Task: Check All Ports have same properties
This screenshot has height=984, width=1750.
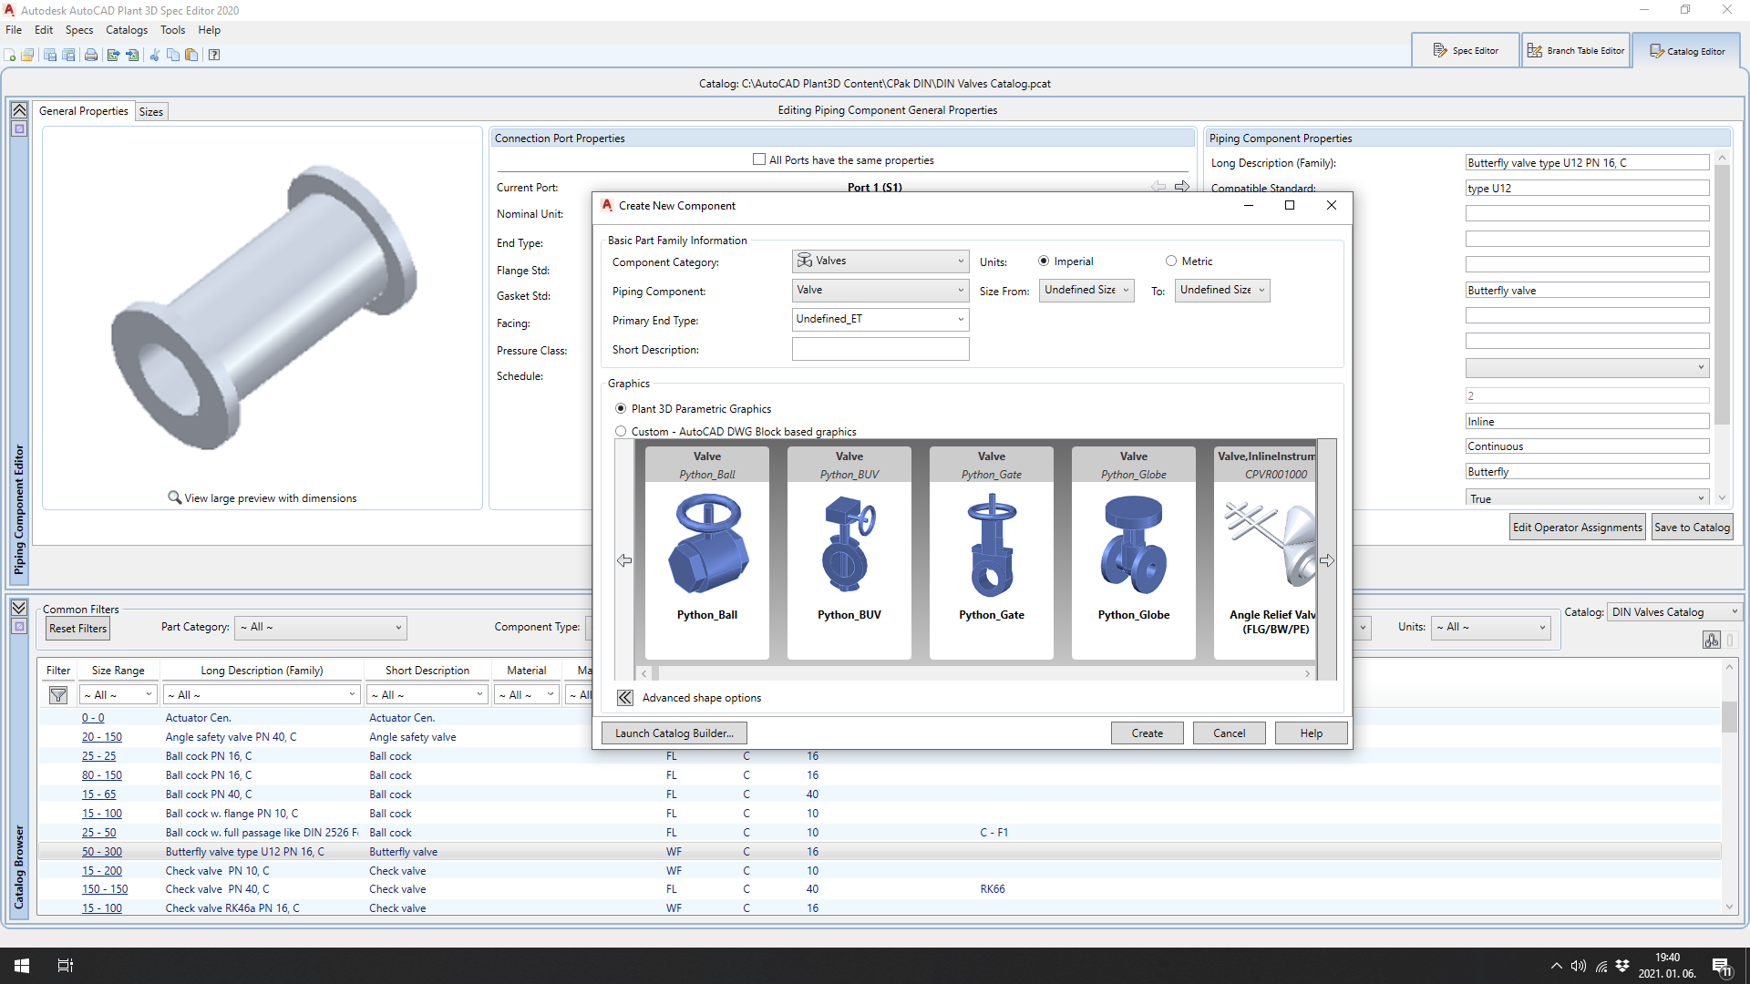Action: coord(759,159)
